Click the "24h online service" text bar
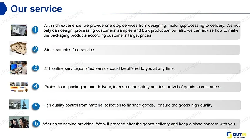Viewport: 250px width, 140px height. tap(141, 68)
